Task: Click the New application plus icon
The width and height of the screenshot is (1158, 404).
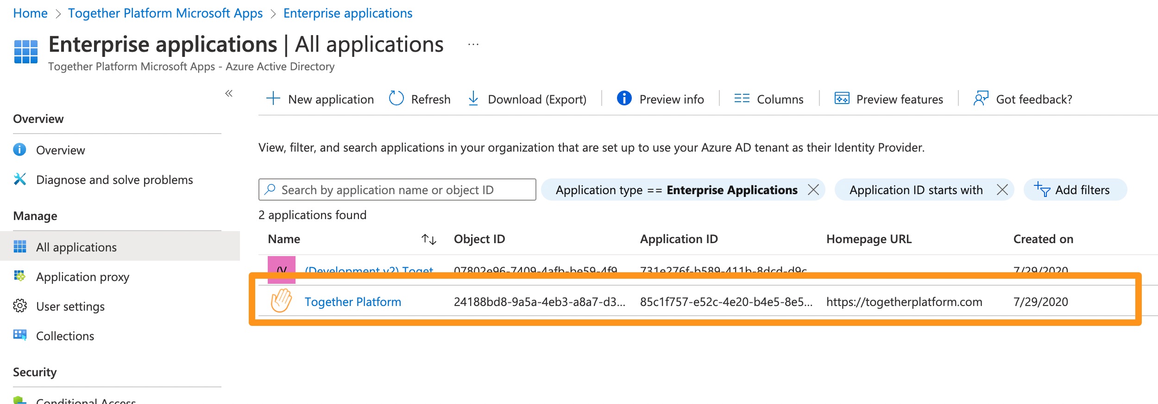Action: point(273,98)
